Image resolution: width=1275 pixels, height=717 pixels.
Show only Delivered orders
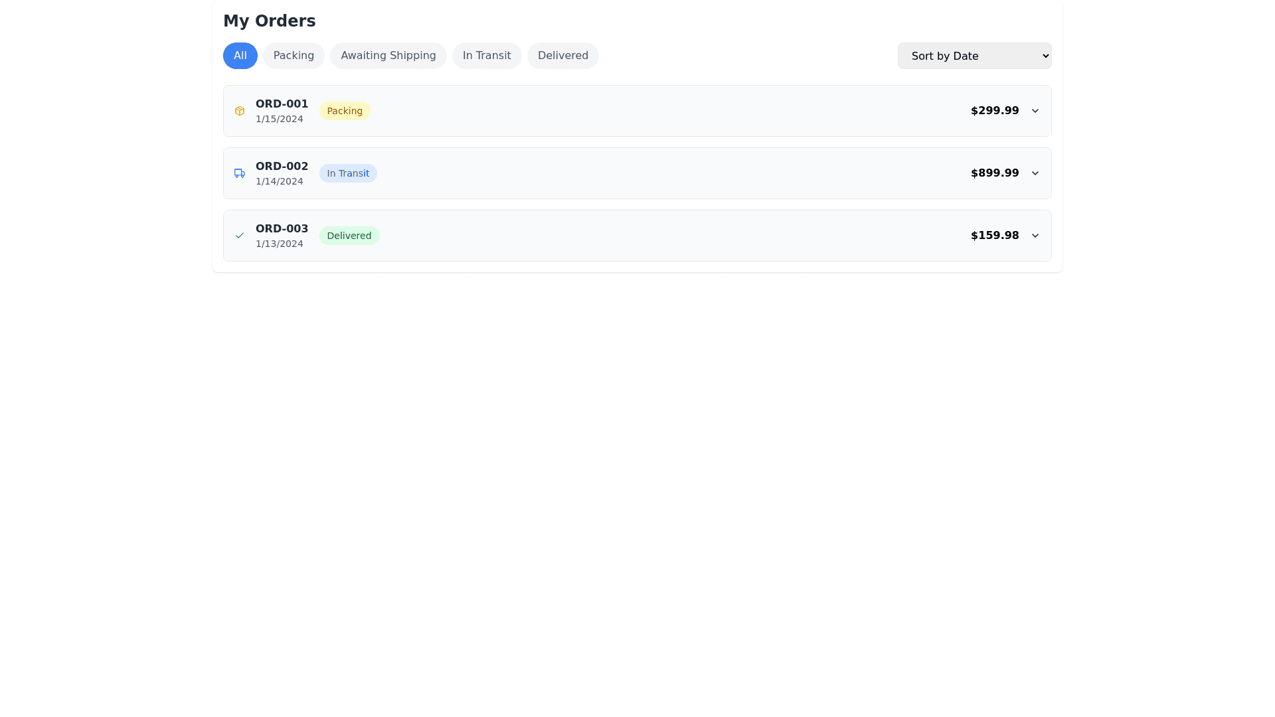click(x=562, y=56)
